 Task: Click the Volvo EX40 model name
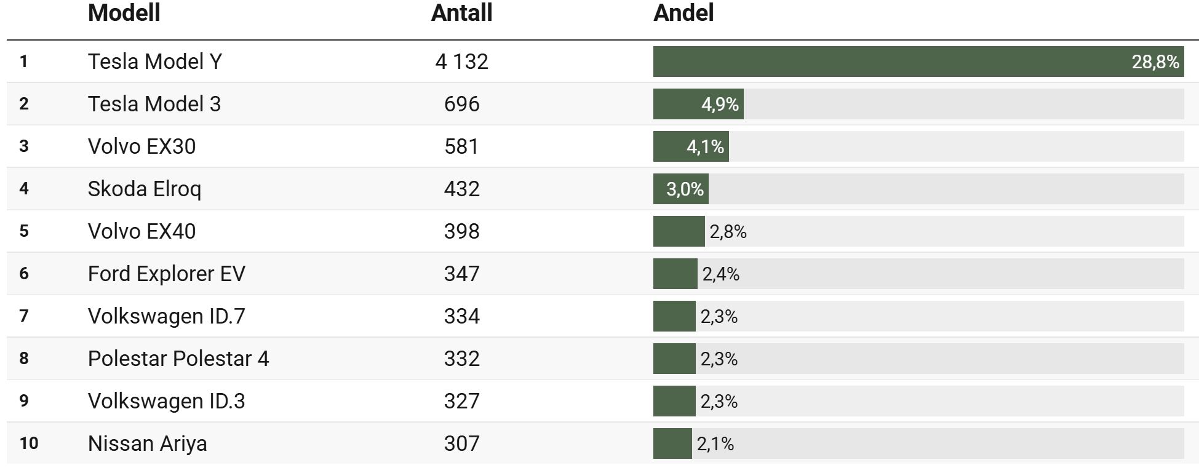pos(141,231)
